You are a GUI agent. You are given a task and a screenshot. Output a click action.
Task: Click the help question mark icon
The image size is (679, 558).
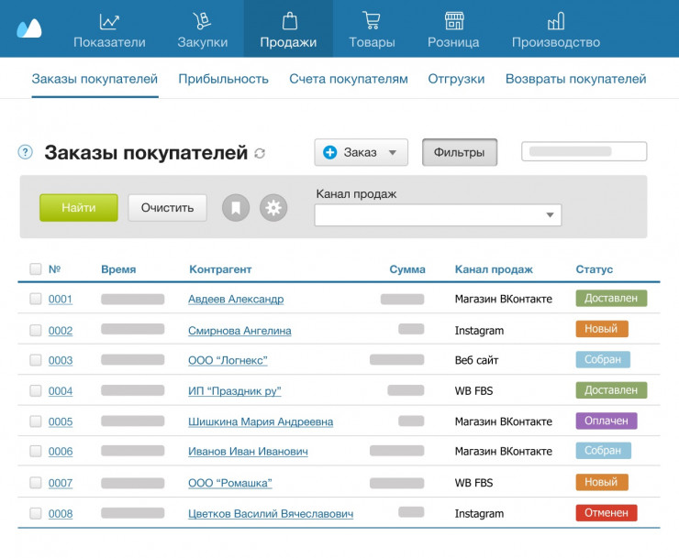pyautogui.click(x=26, y=152)
